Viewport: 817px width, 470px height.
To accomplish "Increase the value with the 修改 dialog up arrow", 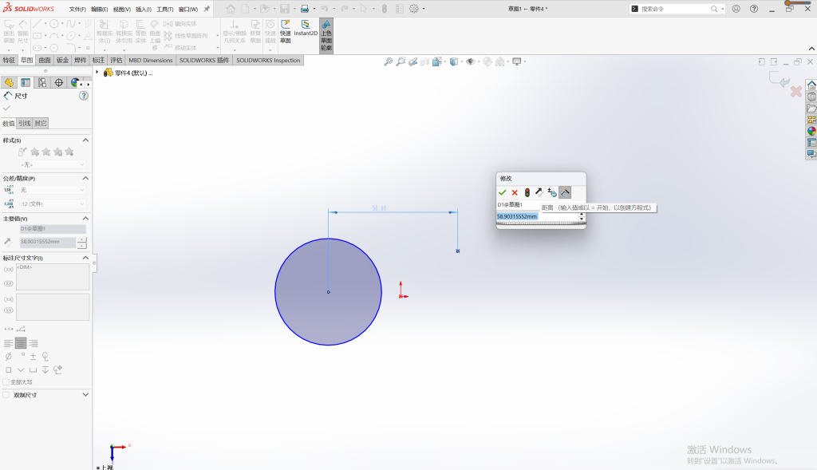I will pos(582,214).
